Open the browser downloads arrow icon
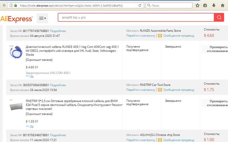 tap(214, 5)
